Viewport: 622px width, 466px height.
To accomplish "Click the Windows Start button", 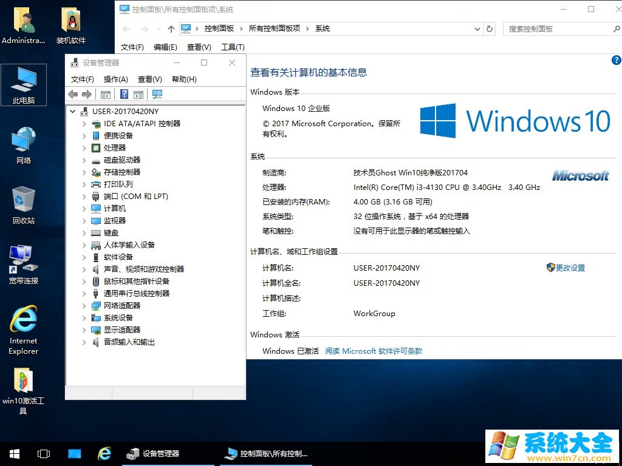I will (14, 453).
